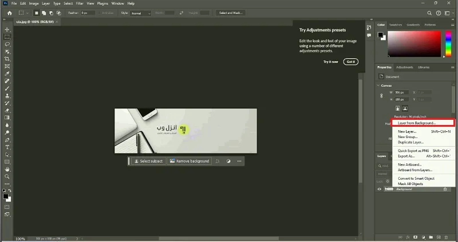The width and height of the screenshot is (458, 242).
Task: Collapse the Canvas section chevron
Action: click(x=378, y=86)
